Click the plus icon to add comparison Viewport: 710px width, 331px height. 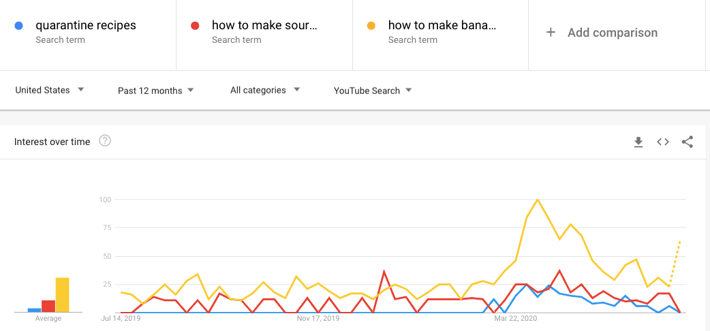tap(551, 33)
